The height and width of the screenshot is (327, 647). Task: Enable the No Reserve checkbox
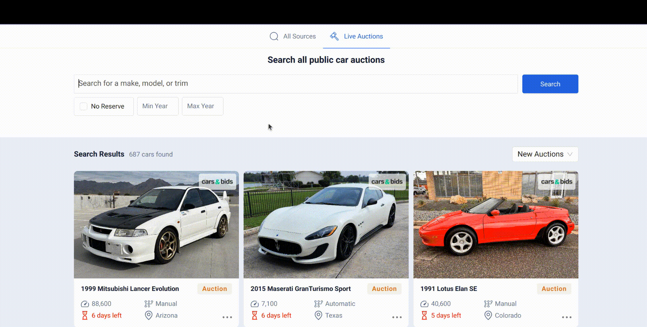pyautogui.click(x=84, y=106)
